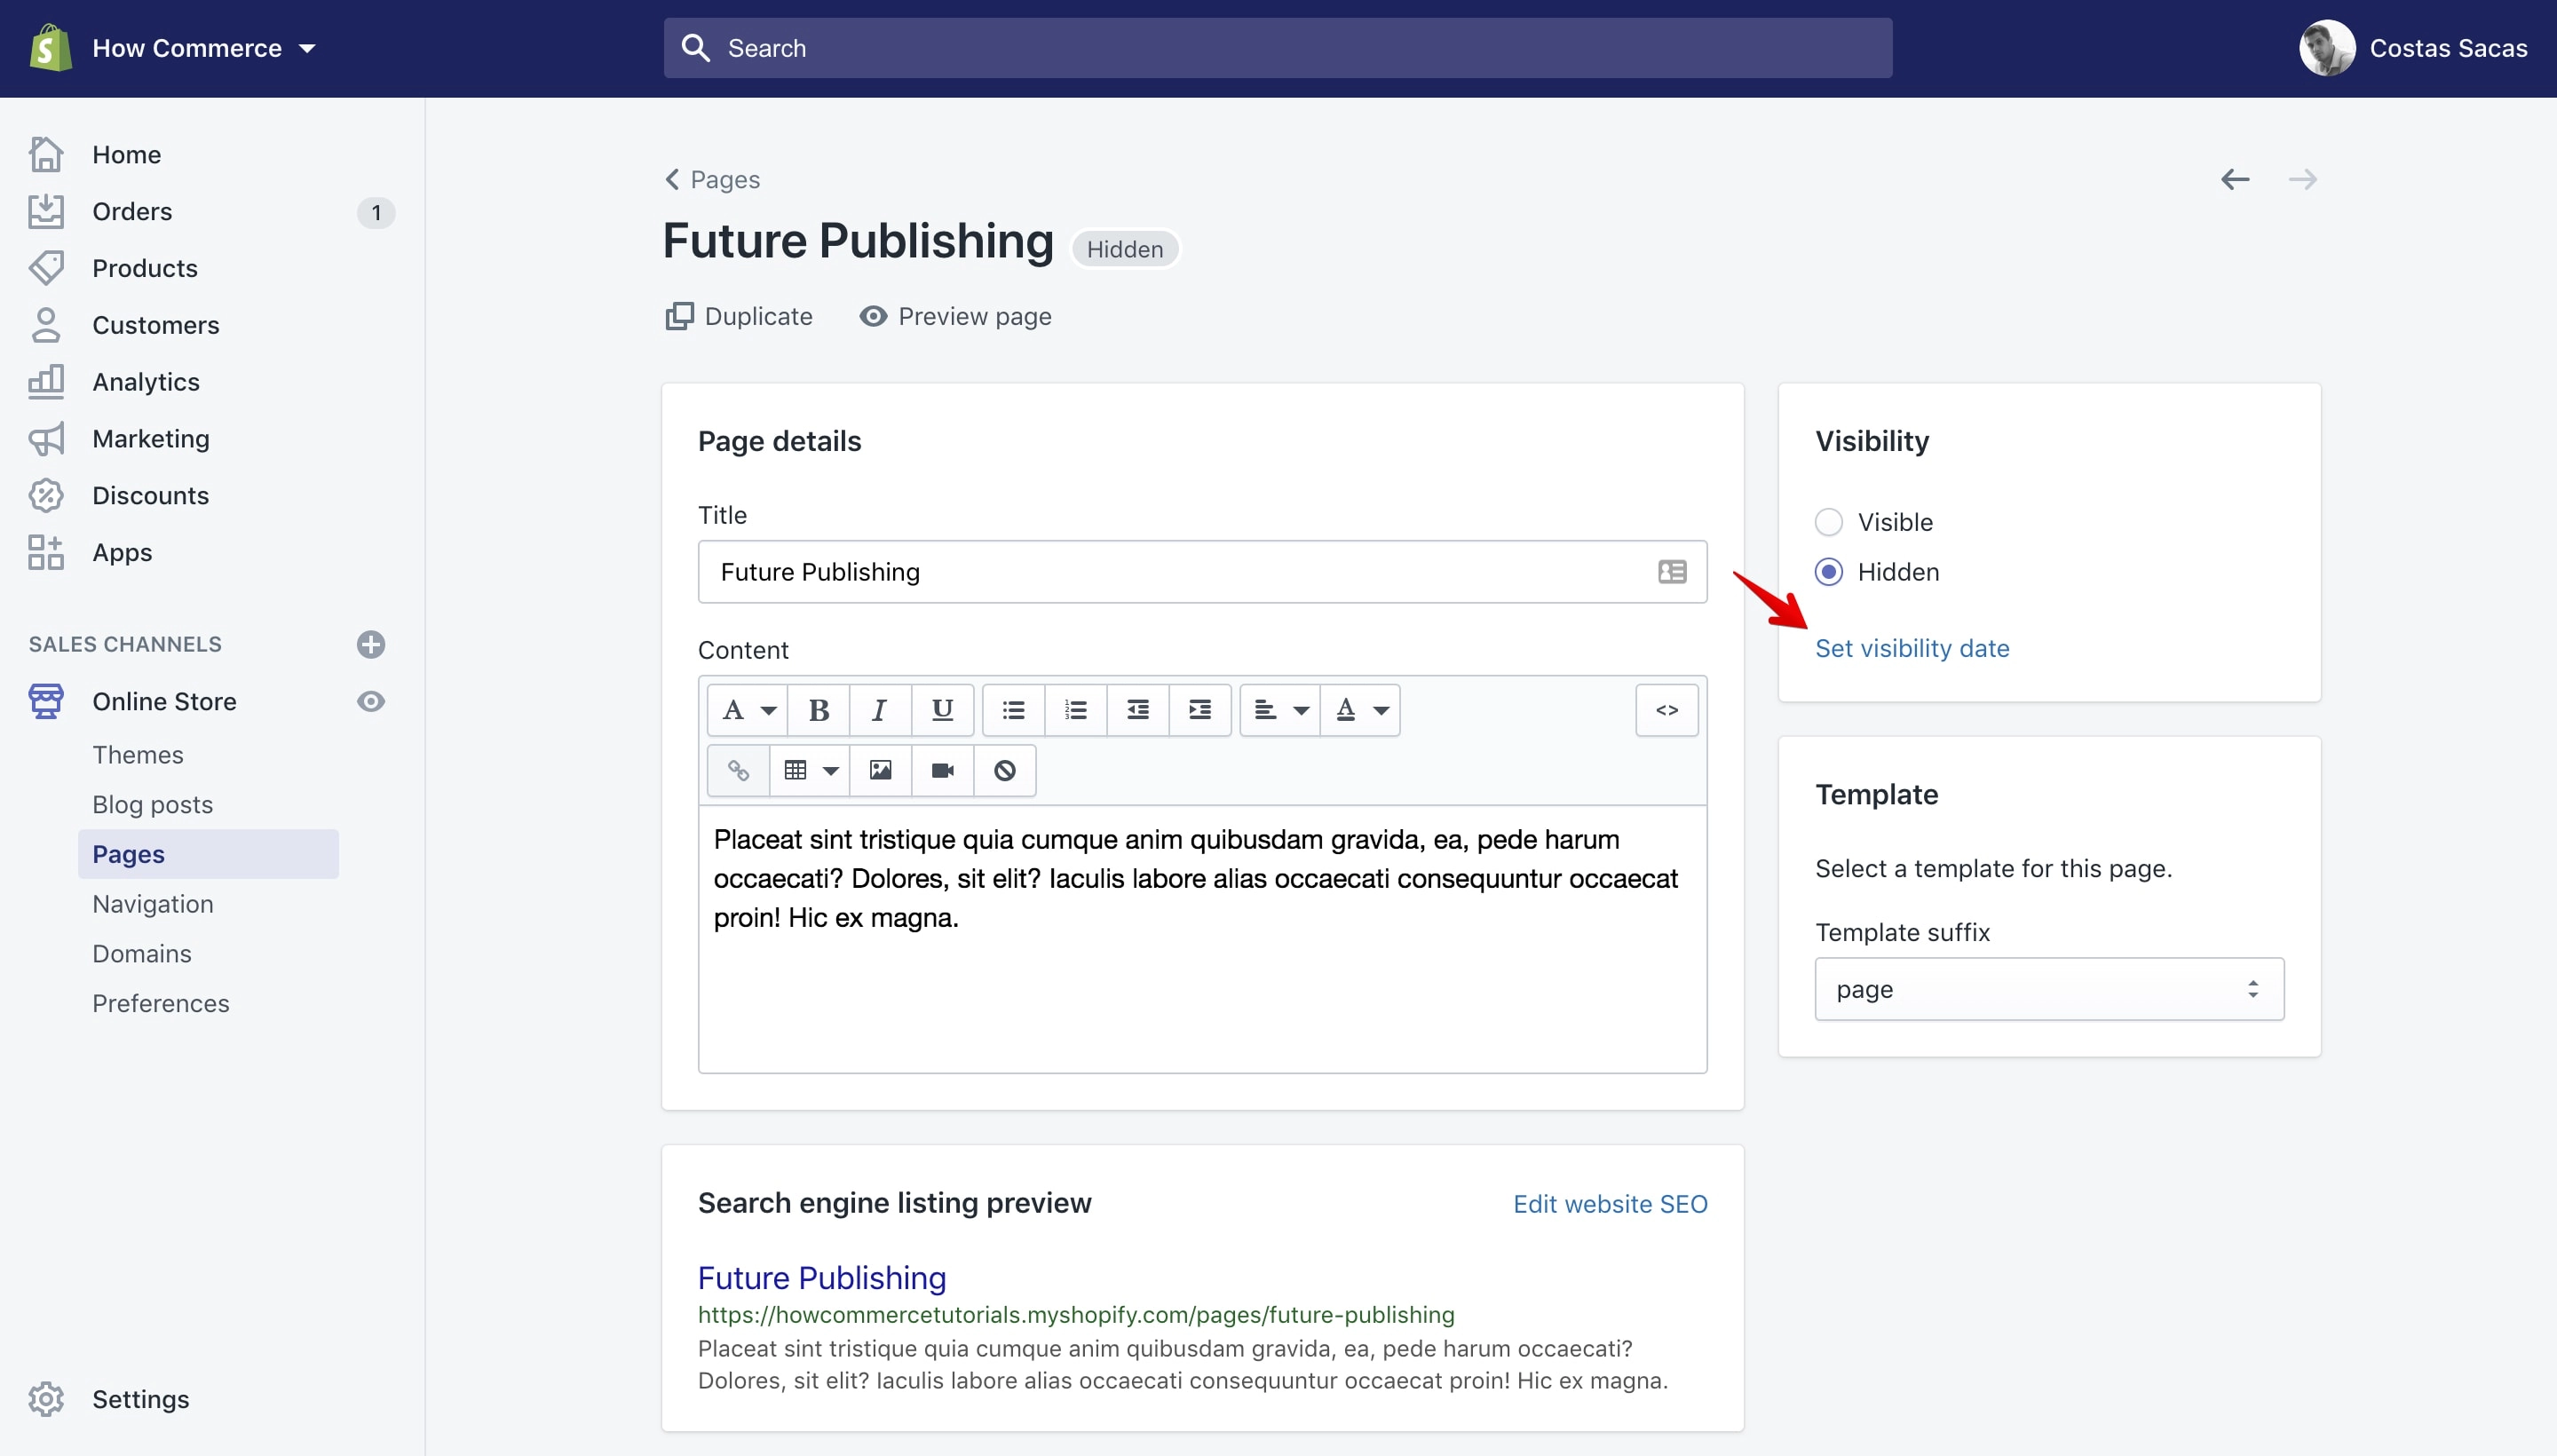
Task: Click the Title input field
Action: pos(1202,572)
